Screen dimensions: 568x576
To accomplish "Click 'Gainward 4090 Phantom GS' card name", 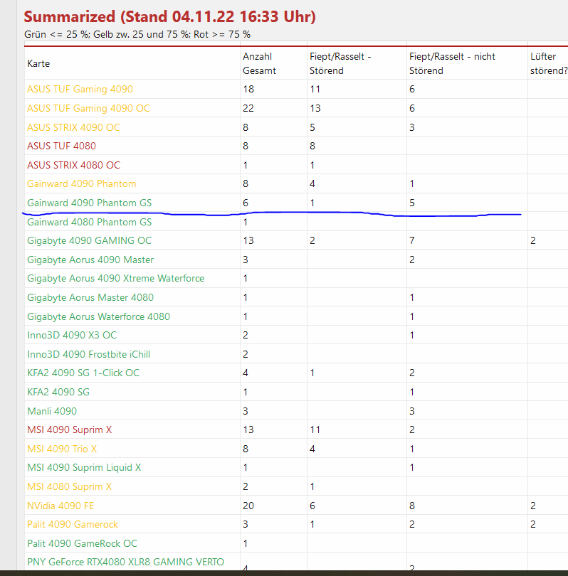I will point(90,203).
